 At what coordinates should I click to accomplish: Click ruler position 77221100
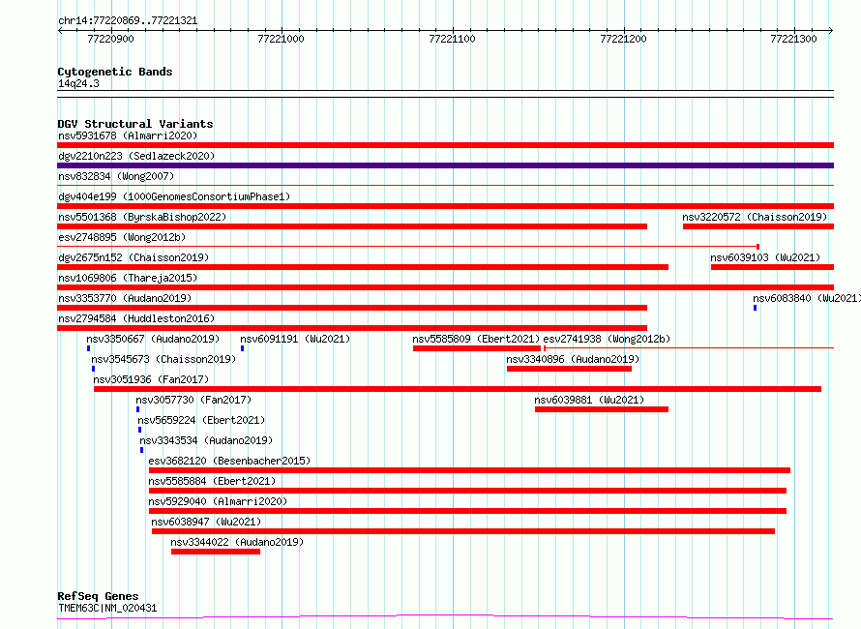coord(452,39)
